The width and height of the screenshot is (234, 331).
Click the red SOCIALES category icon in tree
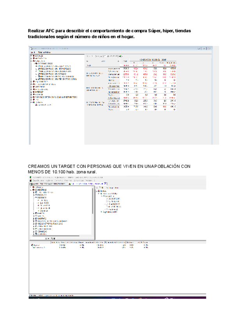click(x=34, y=56)
